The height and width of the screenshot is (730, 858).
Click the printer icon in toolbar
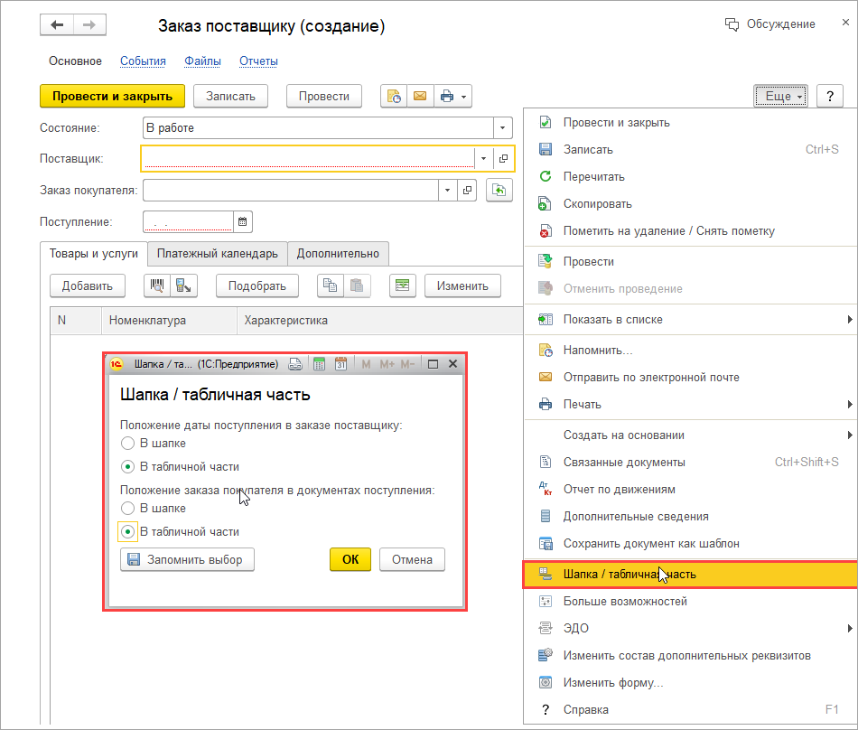click(x=446, y=97)
